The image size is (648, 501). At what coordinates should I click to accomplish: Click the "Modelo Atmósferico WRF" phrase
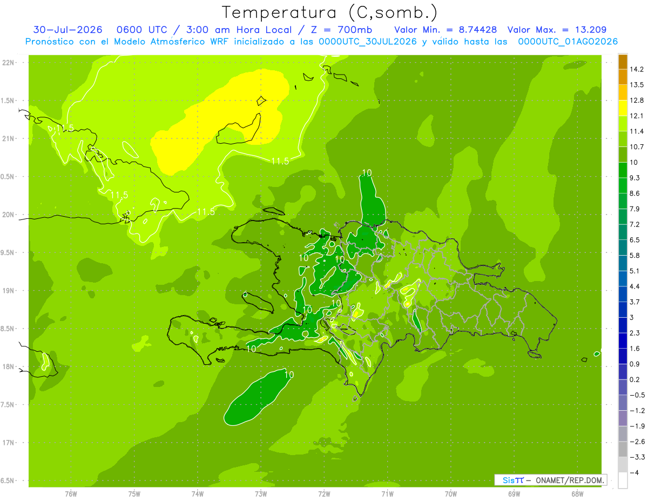tap(169, 42)
